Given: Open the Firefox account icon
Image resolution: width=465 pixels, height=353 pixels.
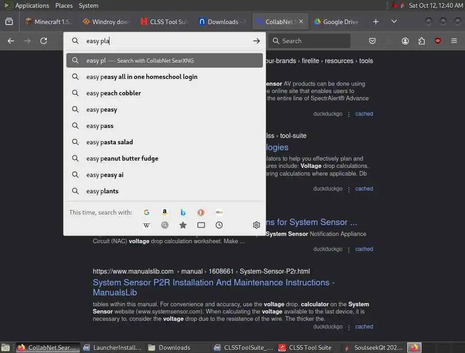Looking at the screenshot, I should [x=405, y=41].
